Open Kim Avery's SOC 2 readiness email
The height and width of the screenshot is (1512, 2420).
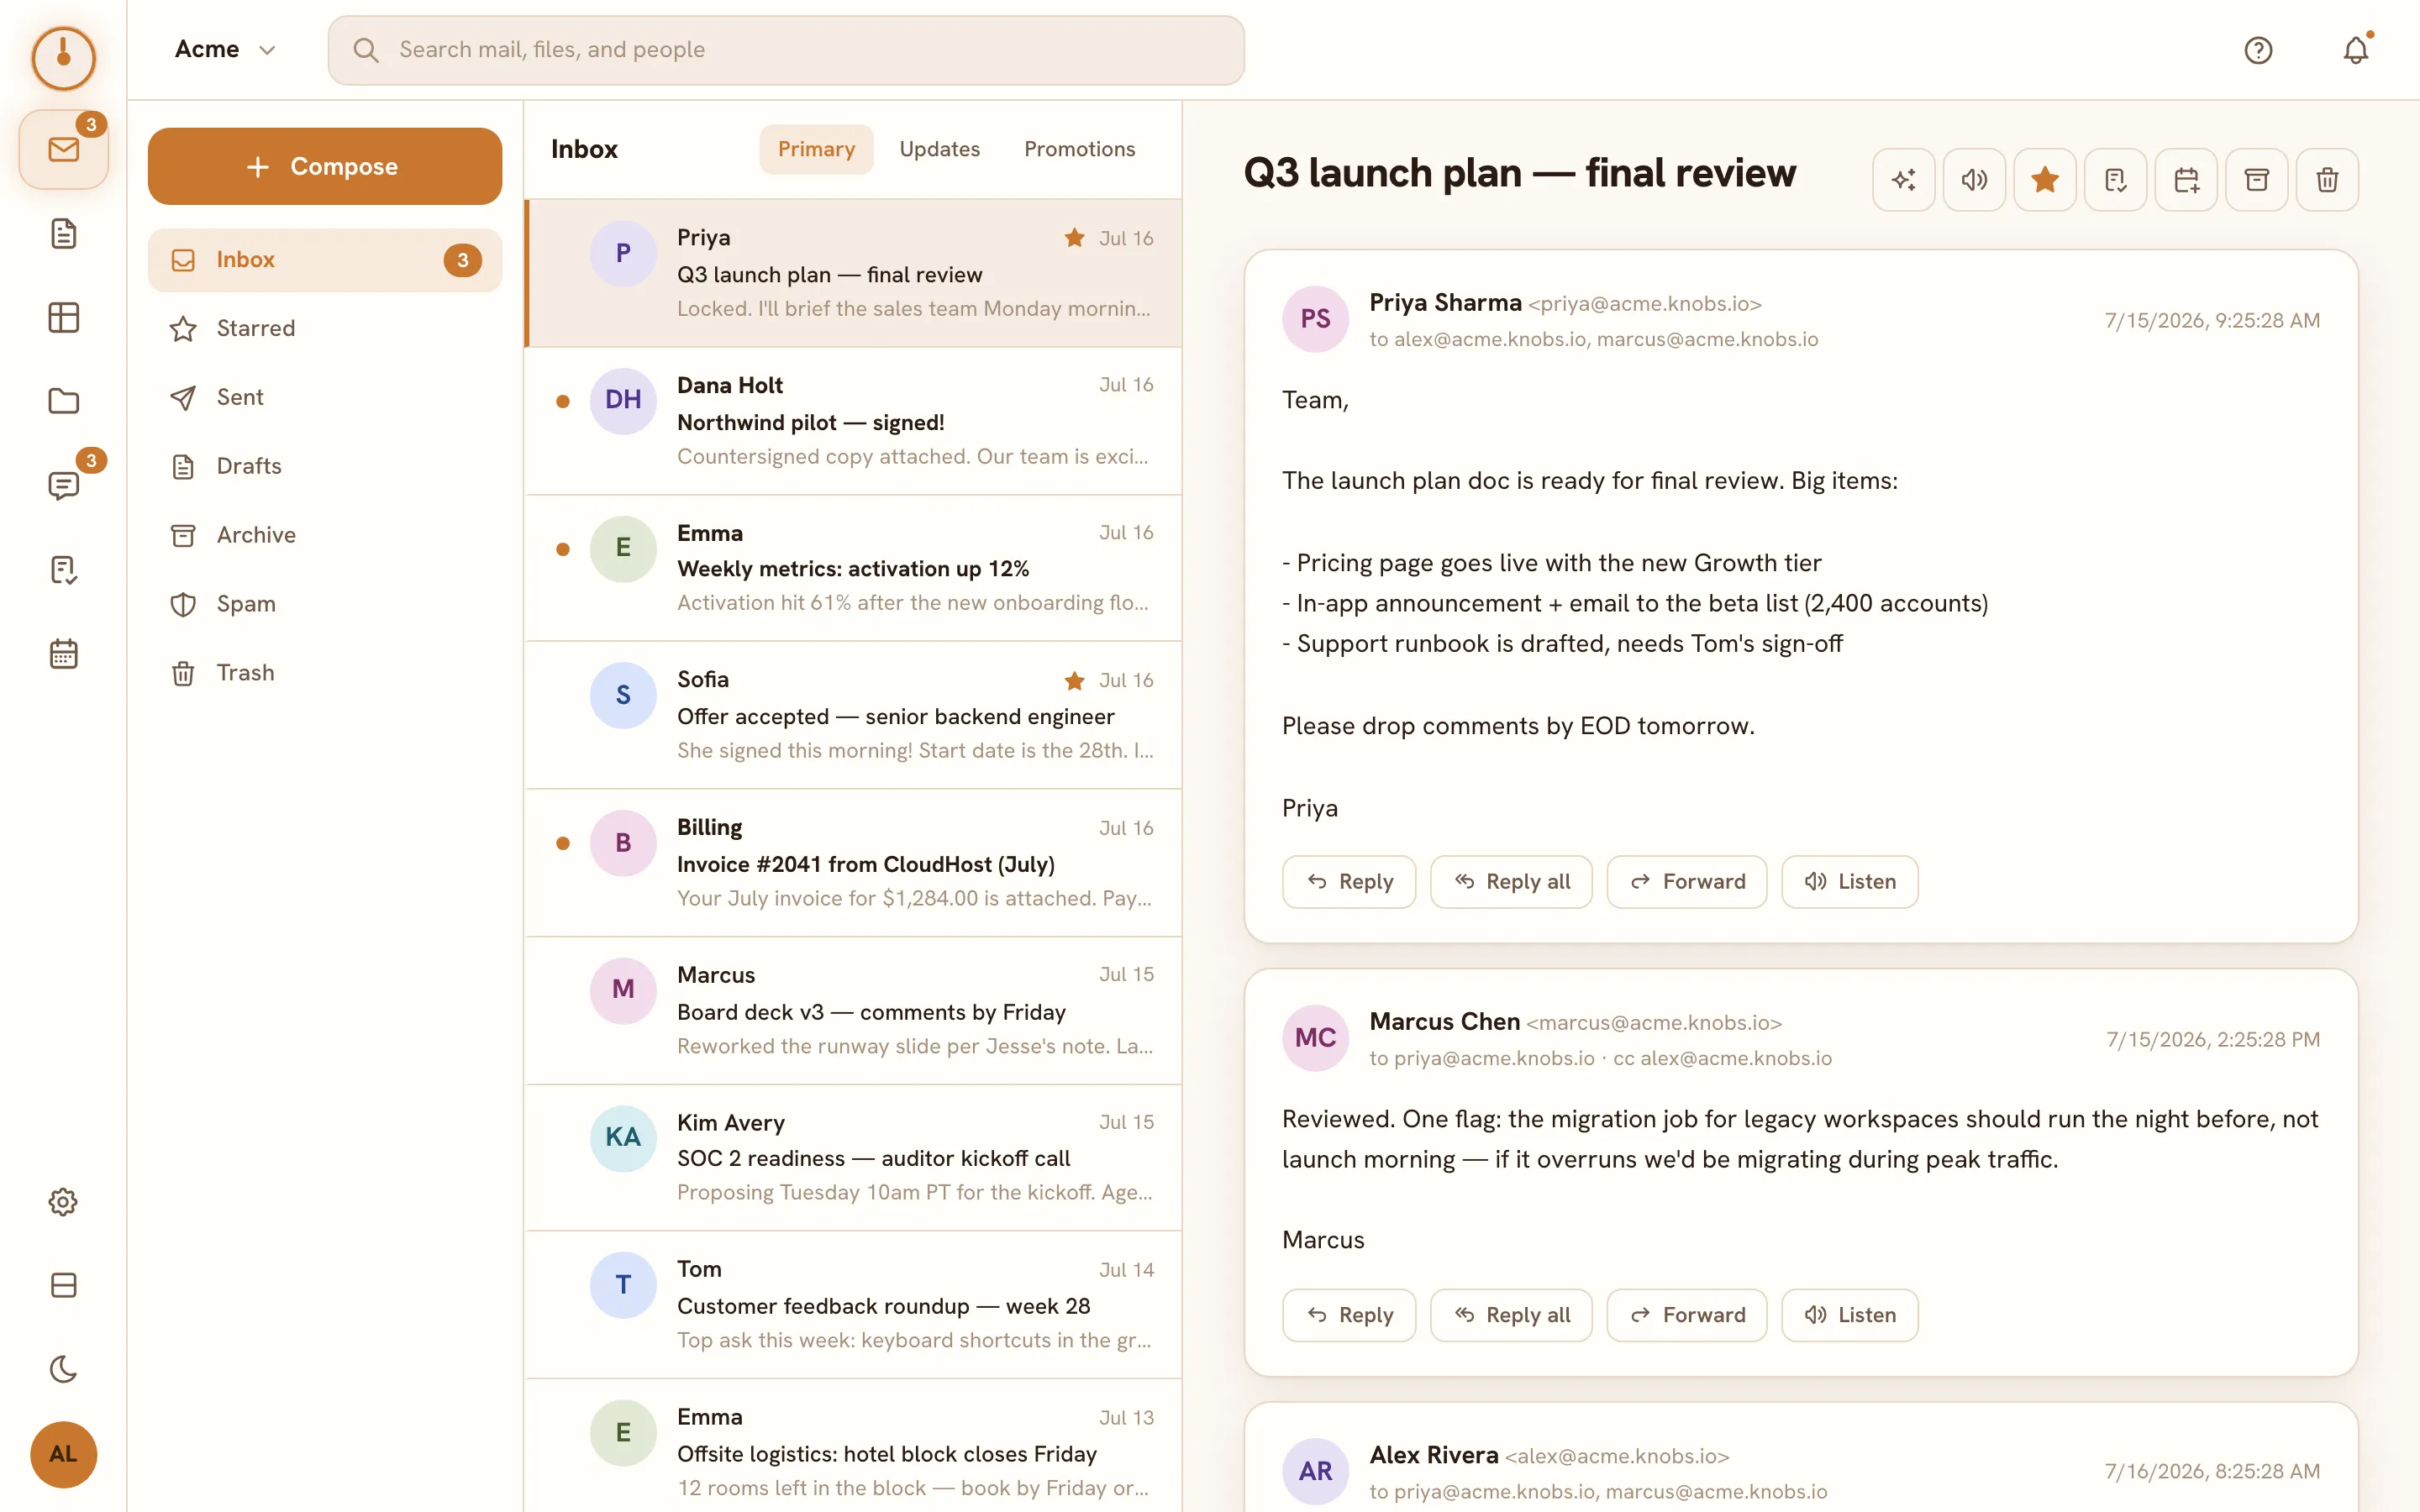(853, 1158)
